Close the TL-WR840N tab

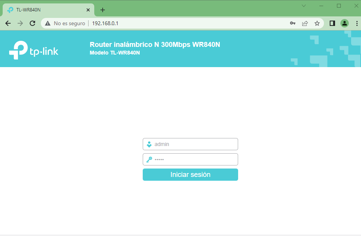tap(88, 10)
